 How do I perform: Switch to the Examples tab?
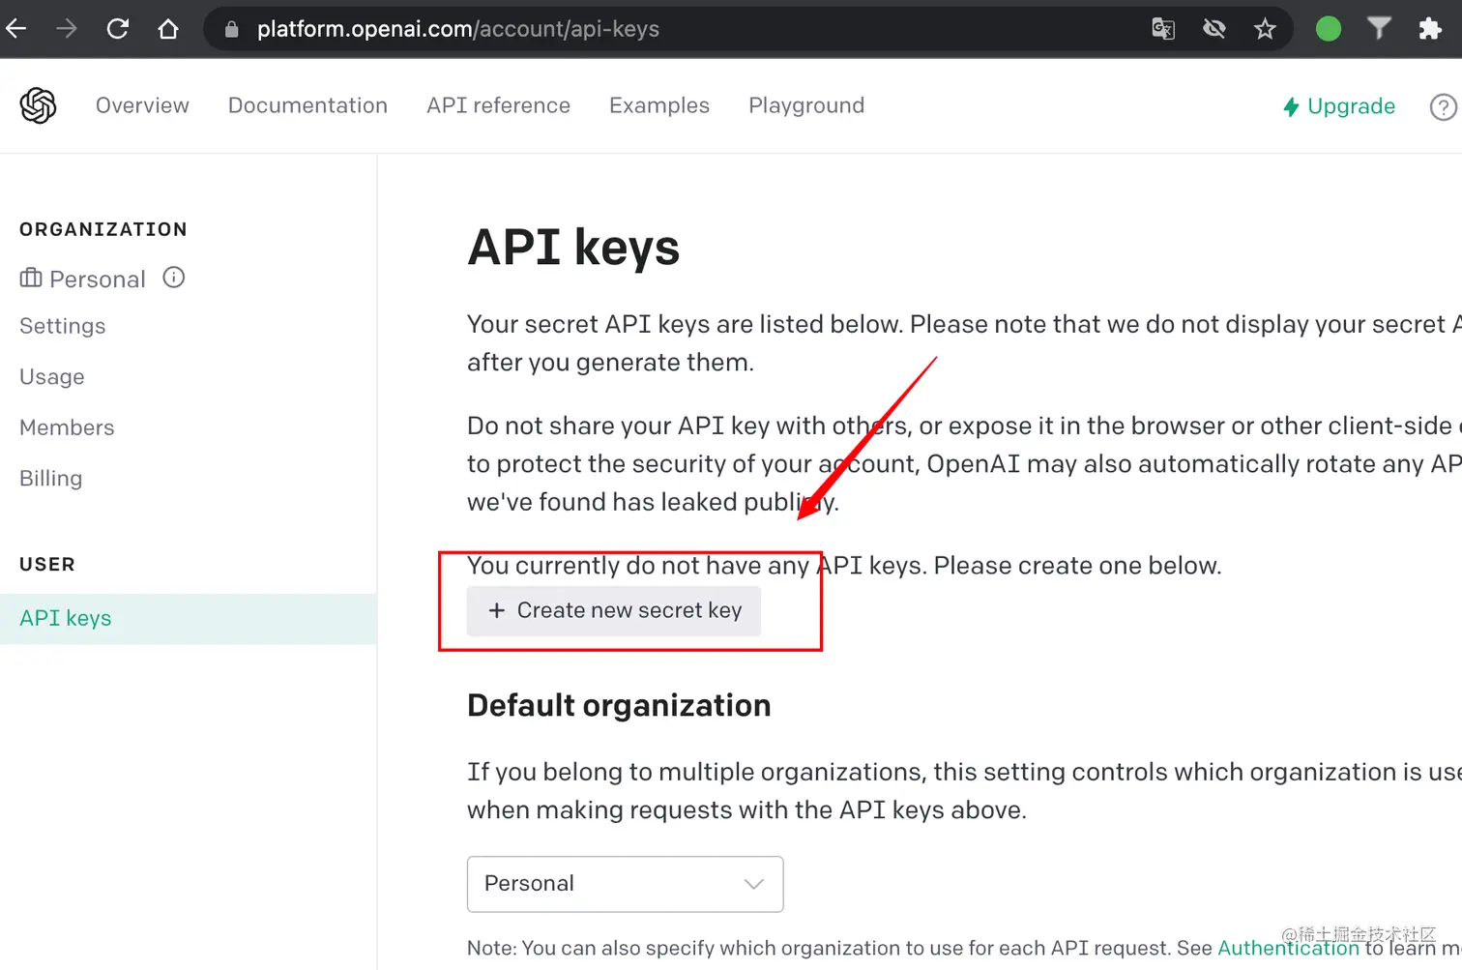[x=659, y=105]
